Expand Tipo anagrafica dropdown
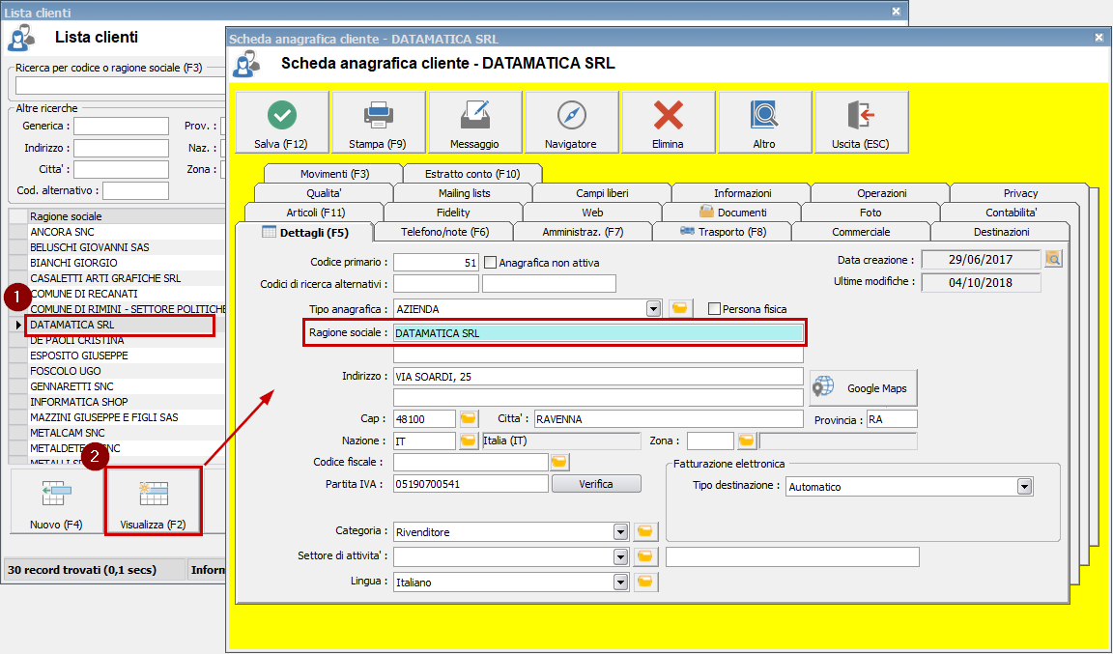Image resolution: width=1113 pixels, height=654 pixels. click(x=654, y=309)
